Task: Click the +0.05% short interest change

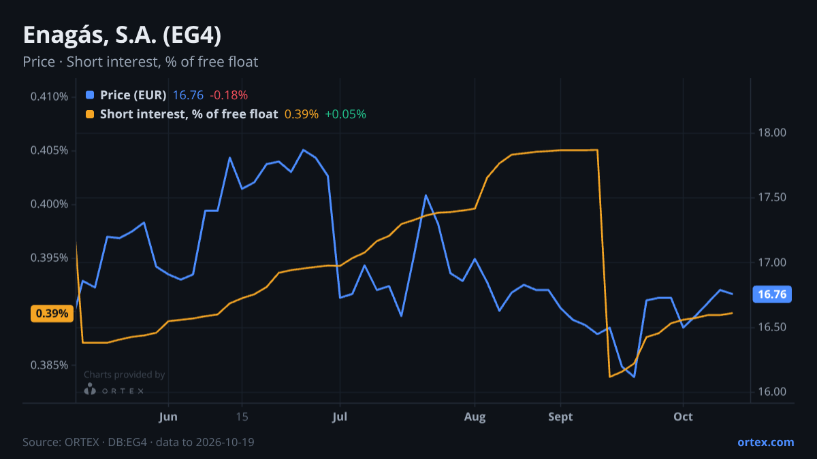Action: coord(345,114)
